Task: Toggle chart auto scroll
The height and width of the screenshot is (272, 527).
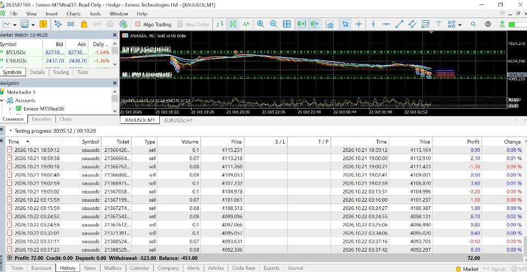Action: 301,24
